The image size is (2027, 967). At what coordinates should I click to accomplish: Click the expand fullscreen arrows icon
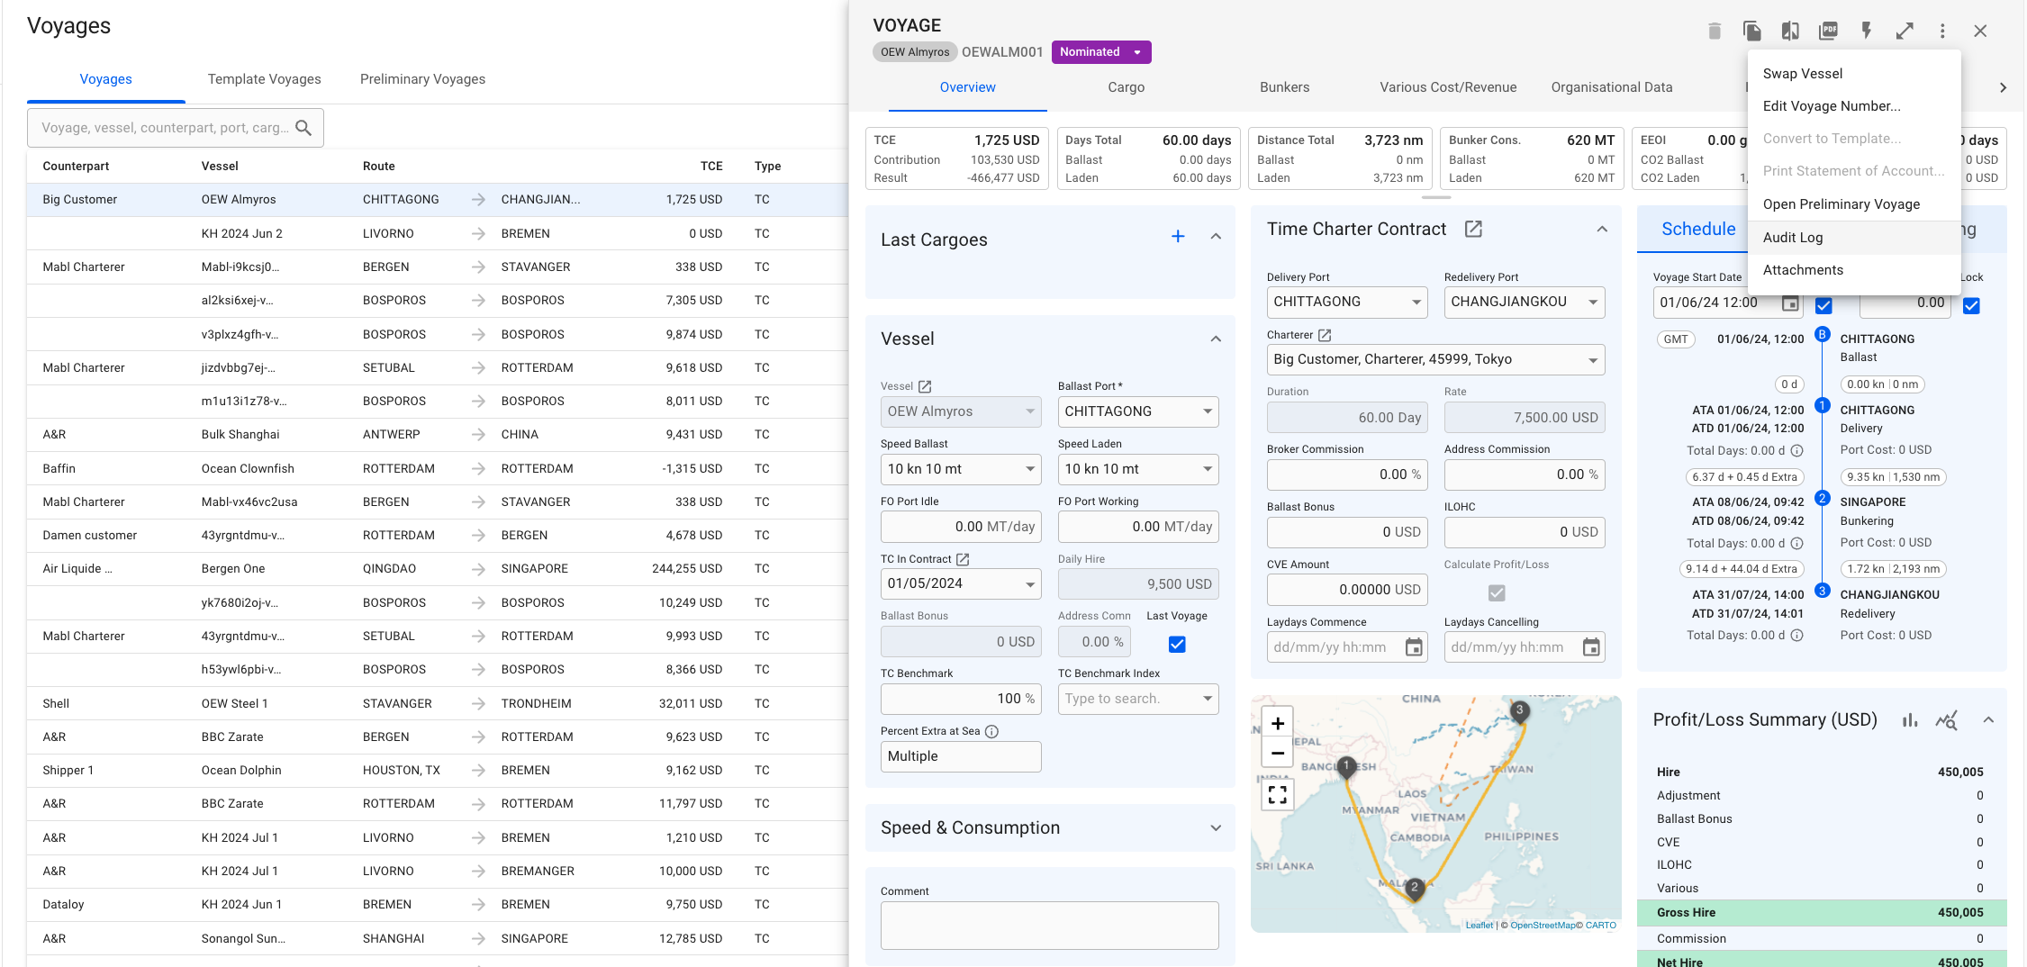1905,32
